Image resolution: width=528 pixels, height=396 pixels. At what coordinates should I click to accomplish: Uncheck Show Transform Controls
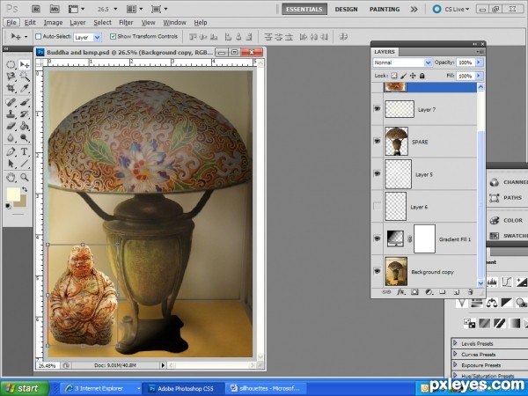pyautogui.click(x=114, y=36)
